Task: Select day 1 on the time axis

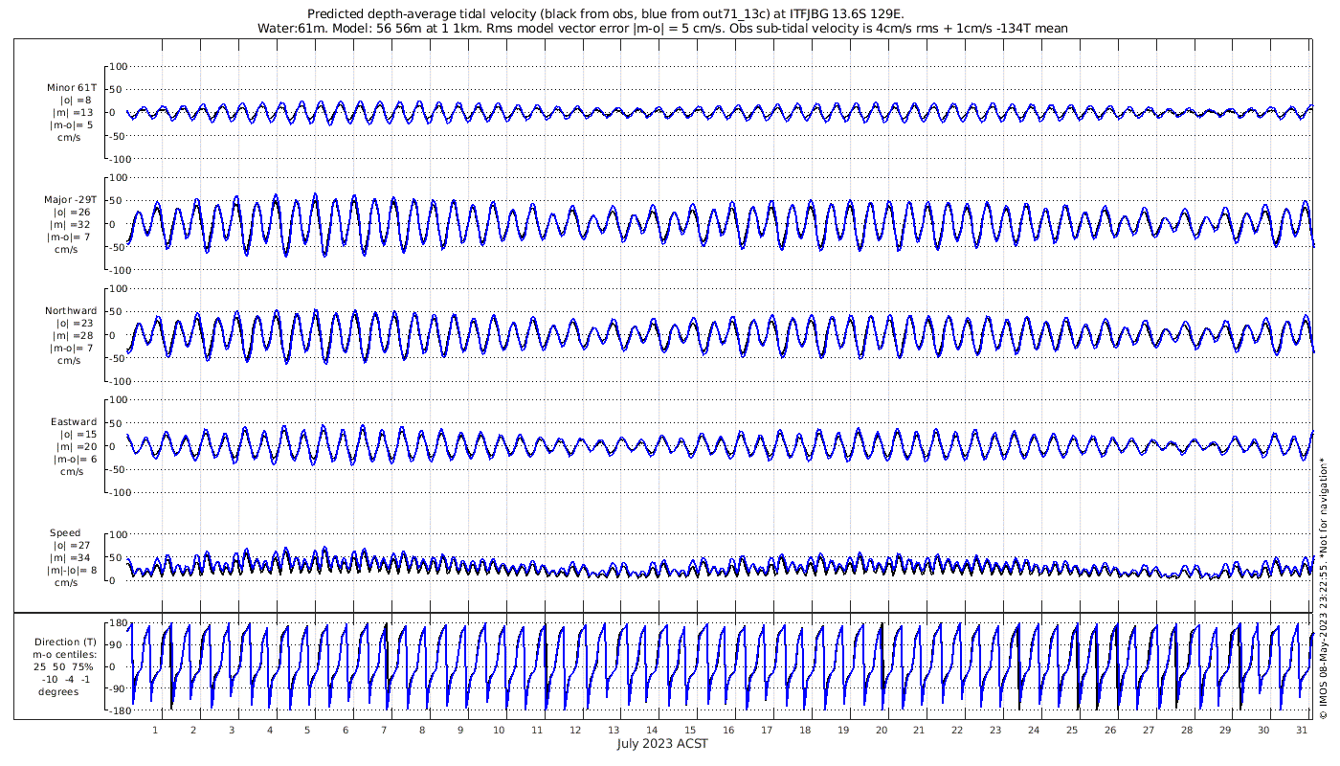Action: (155, 730)
